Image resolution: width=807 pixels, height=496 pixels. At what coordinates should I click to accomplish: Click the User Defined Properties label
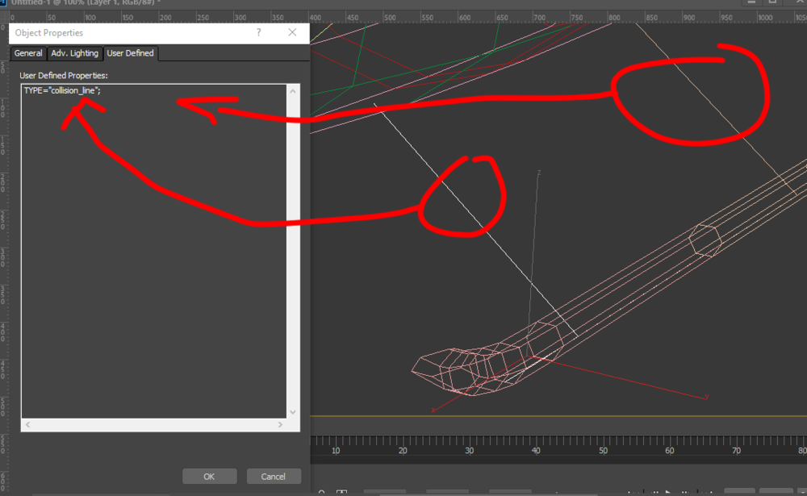[x=64, y=76]
